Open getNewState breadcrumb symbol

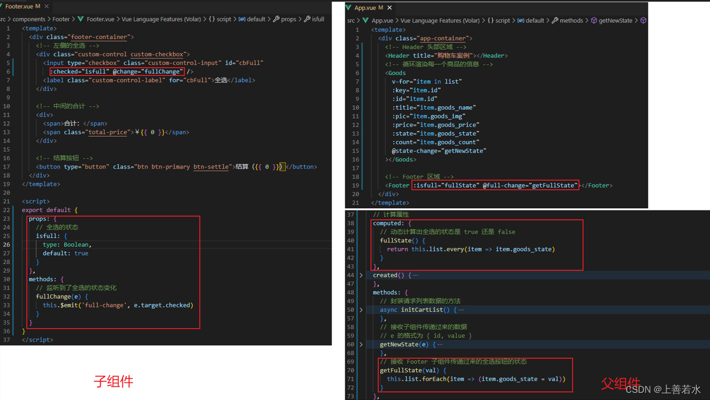[x=616, y=20]
